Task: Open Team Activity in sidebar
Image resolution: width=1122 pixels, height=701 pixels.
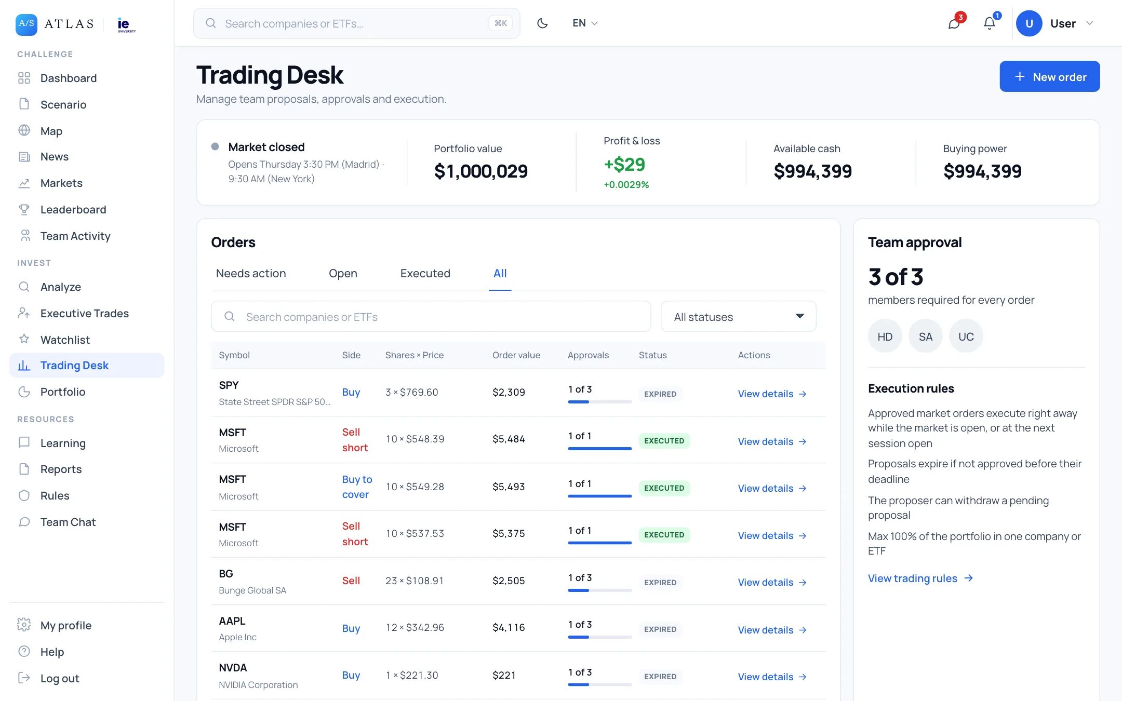Action: [x=87, y=236]
